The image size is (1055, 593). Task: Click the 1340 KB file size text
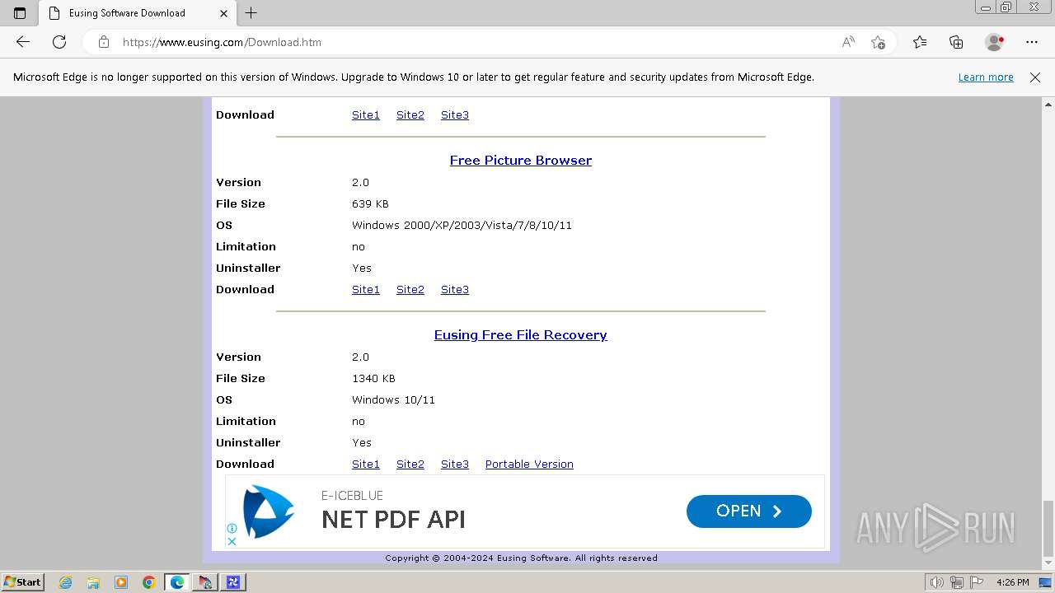point(373,379)
